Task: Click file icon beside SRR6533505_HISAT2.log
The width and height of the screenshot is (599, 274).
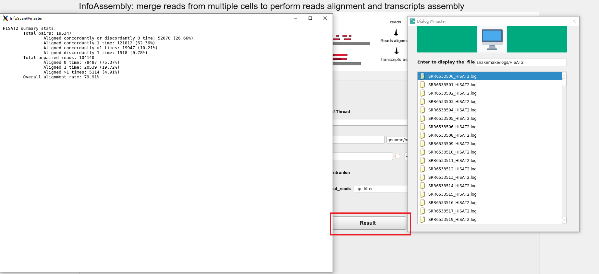Action: (422, 118)
